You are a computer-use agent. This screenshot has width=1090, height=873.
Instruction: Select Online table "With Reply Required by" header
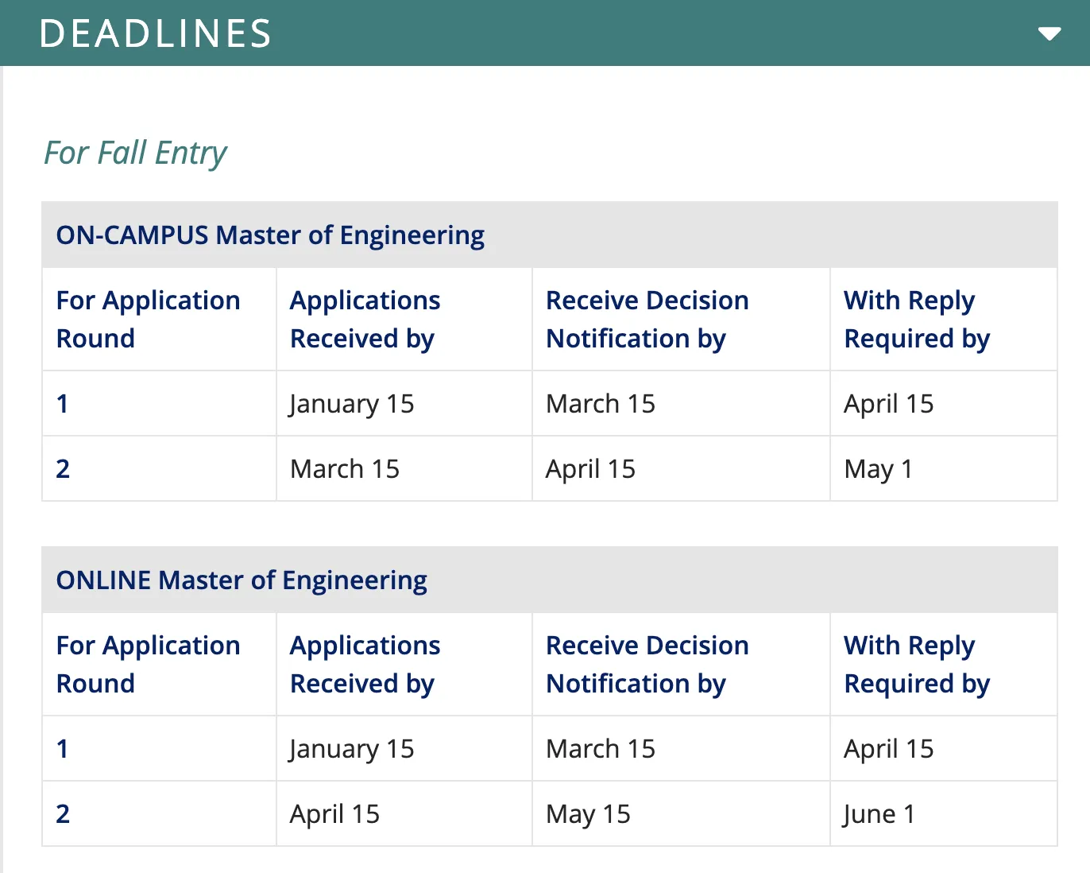[x=916, y=665]
